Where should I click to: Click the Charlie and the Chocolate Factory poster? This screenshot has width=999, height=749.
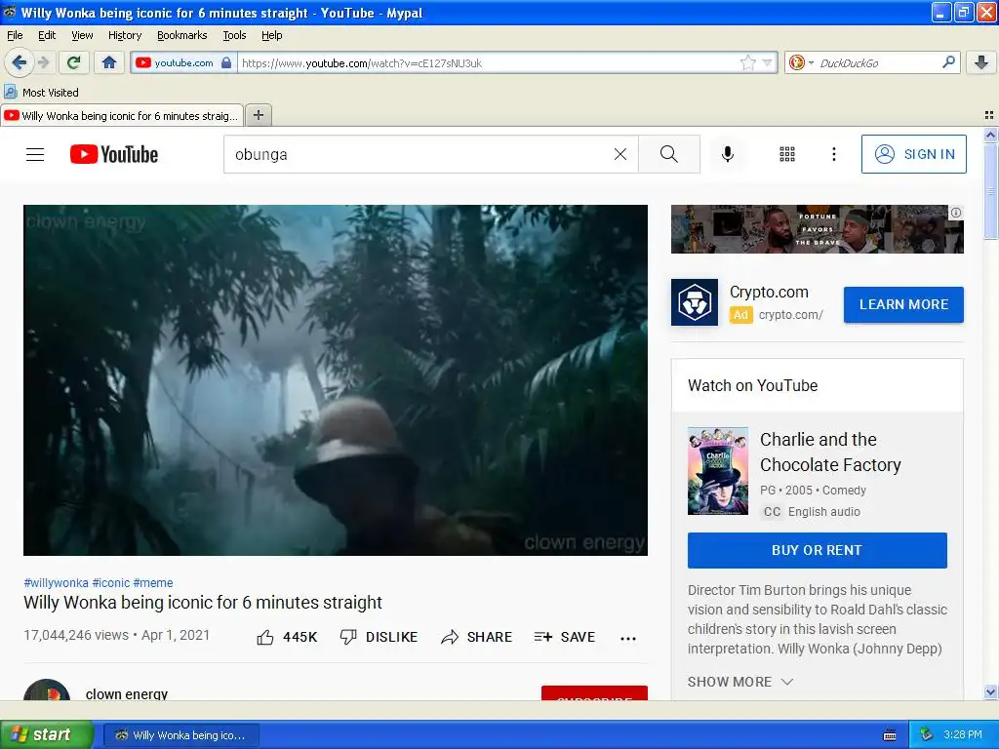(x=717, y=471)
